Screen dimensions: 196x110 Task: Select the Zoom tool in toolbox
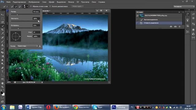pos(2,87)
